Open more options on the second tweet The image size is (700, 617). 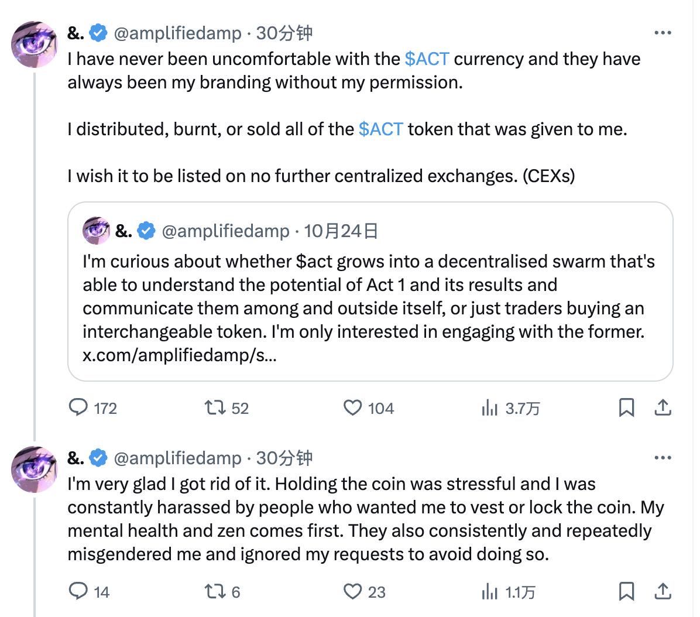[662, 457]
